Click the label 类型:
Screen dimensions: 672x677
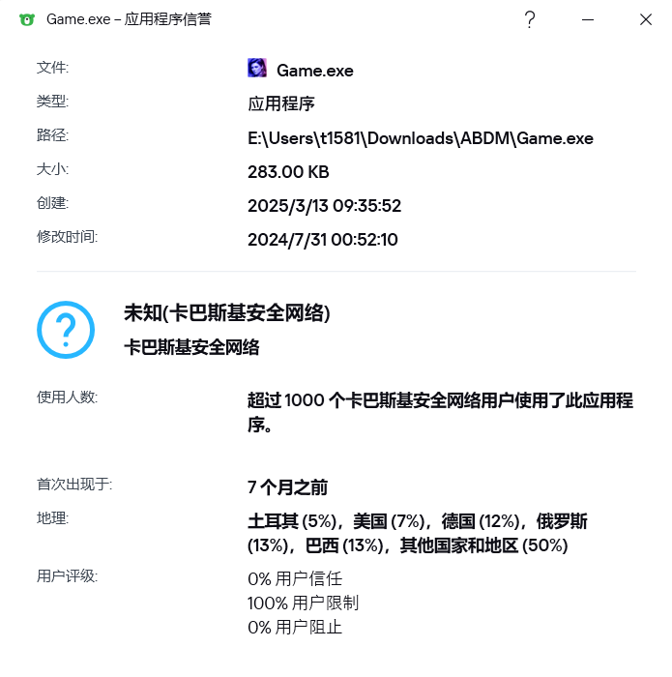[52, 102]
